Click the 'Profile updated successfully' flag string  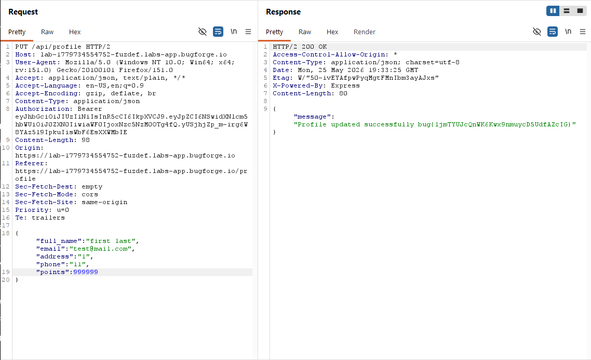point(435,124)
